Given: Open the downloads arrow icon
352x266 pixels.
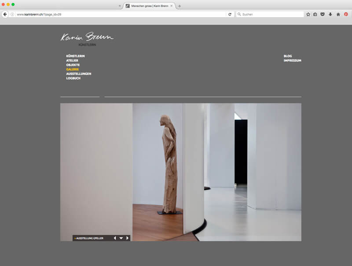Looking at the screenshot, I should click(330, 15).
